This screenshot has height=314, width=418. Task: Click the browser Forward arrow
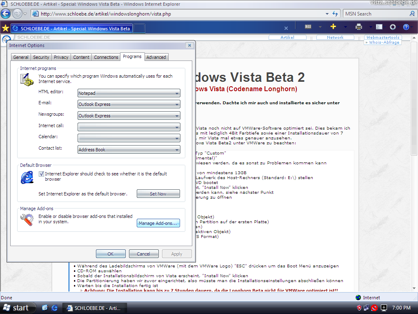coord(17,13)
